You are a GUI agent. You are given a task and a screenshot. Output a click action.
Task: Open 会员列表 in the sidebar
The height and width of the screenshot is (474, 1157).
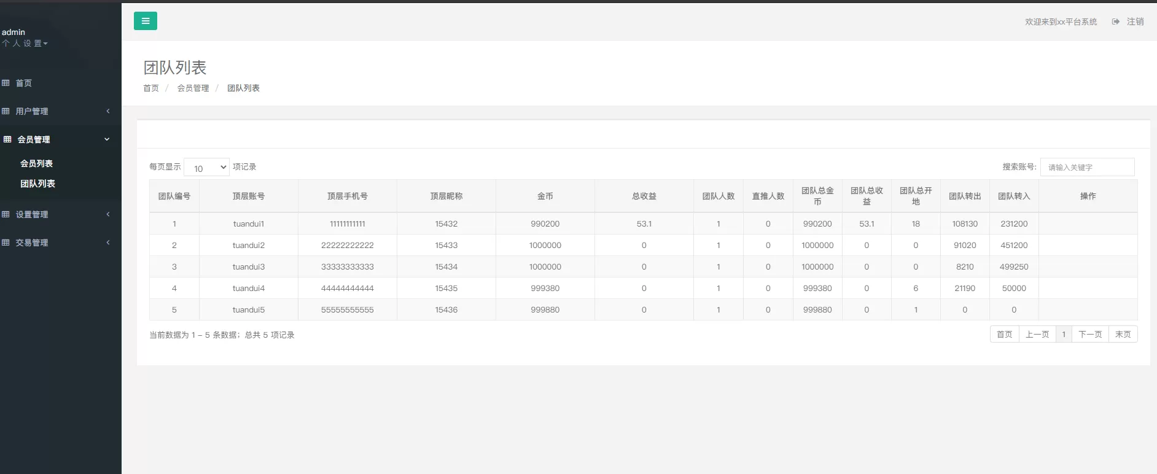click(x=36, y=163)
